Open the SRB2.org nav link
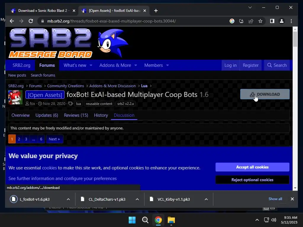The height and width of the screenshot is (227, 303). click(21, 65)
